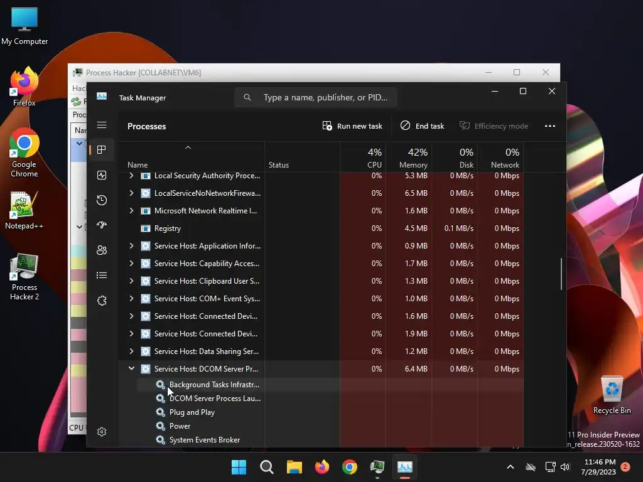Click the Task Manager taskbar icon
Viewport: 643px width, 482px height.
point(405,467)
